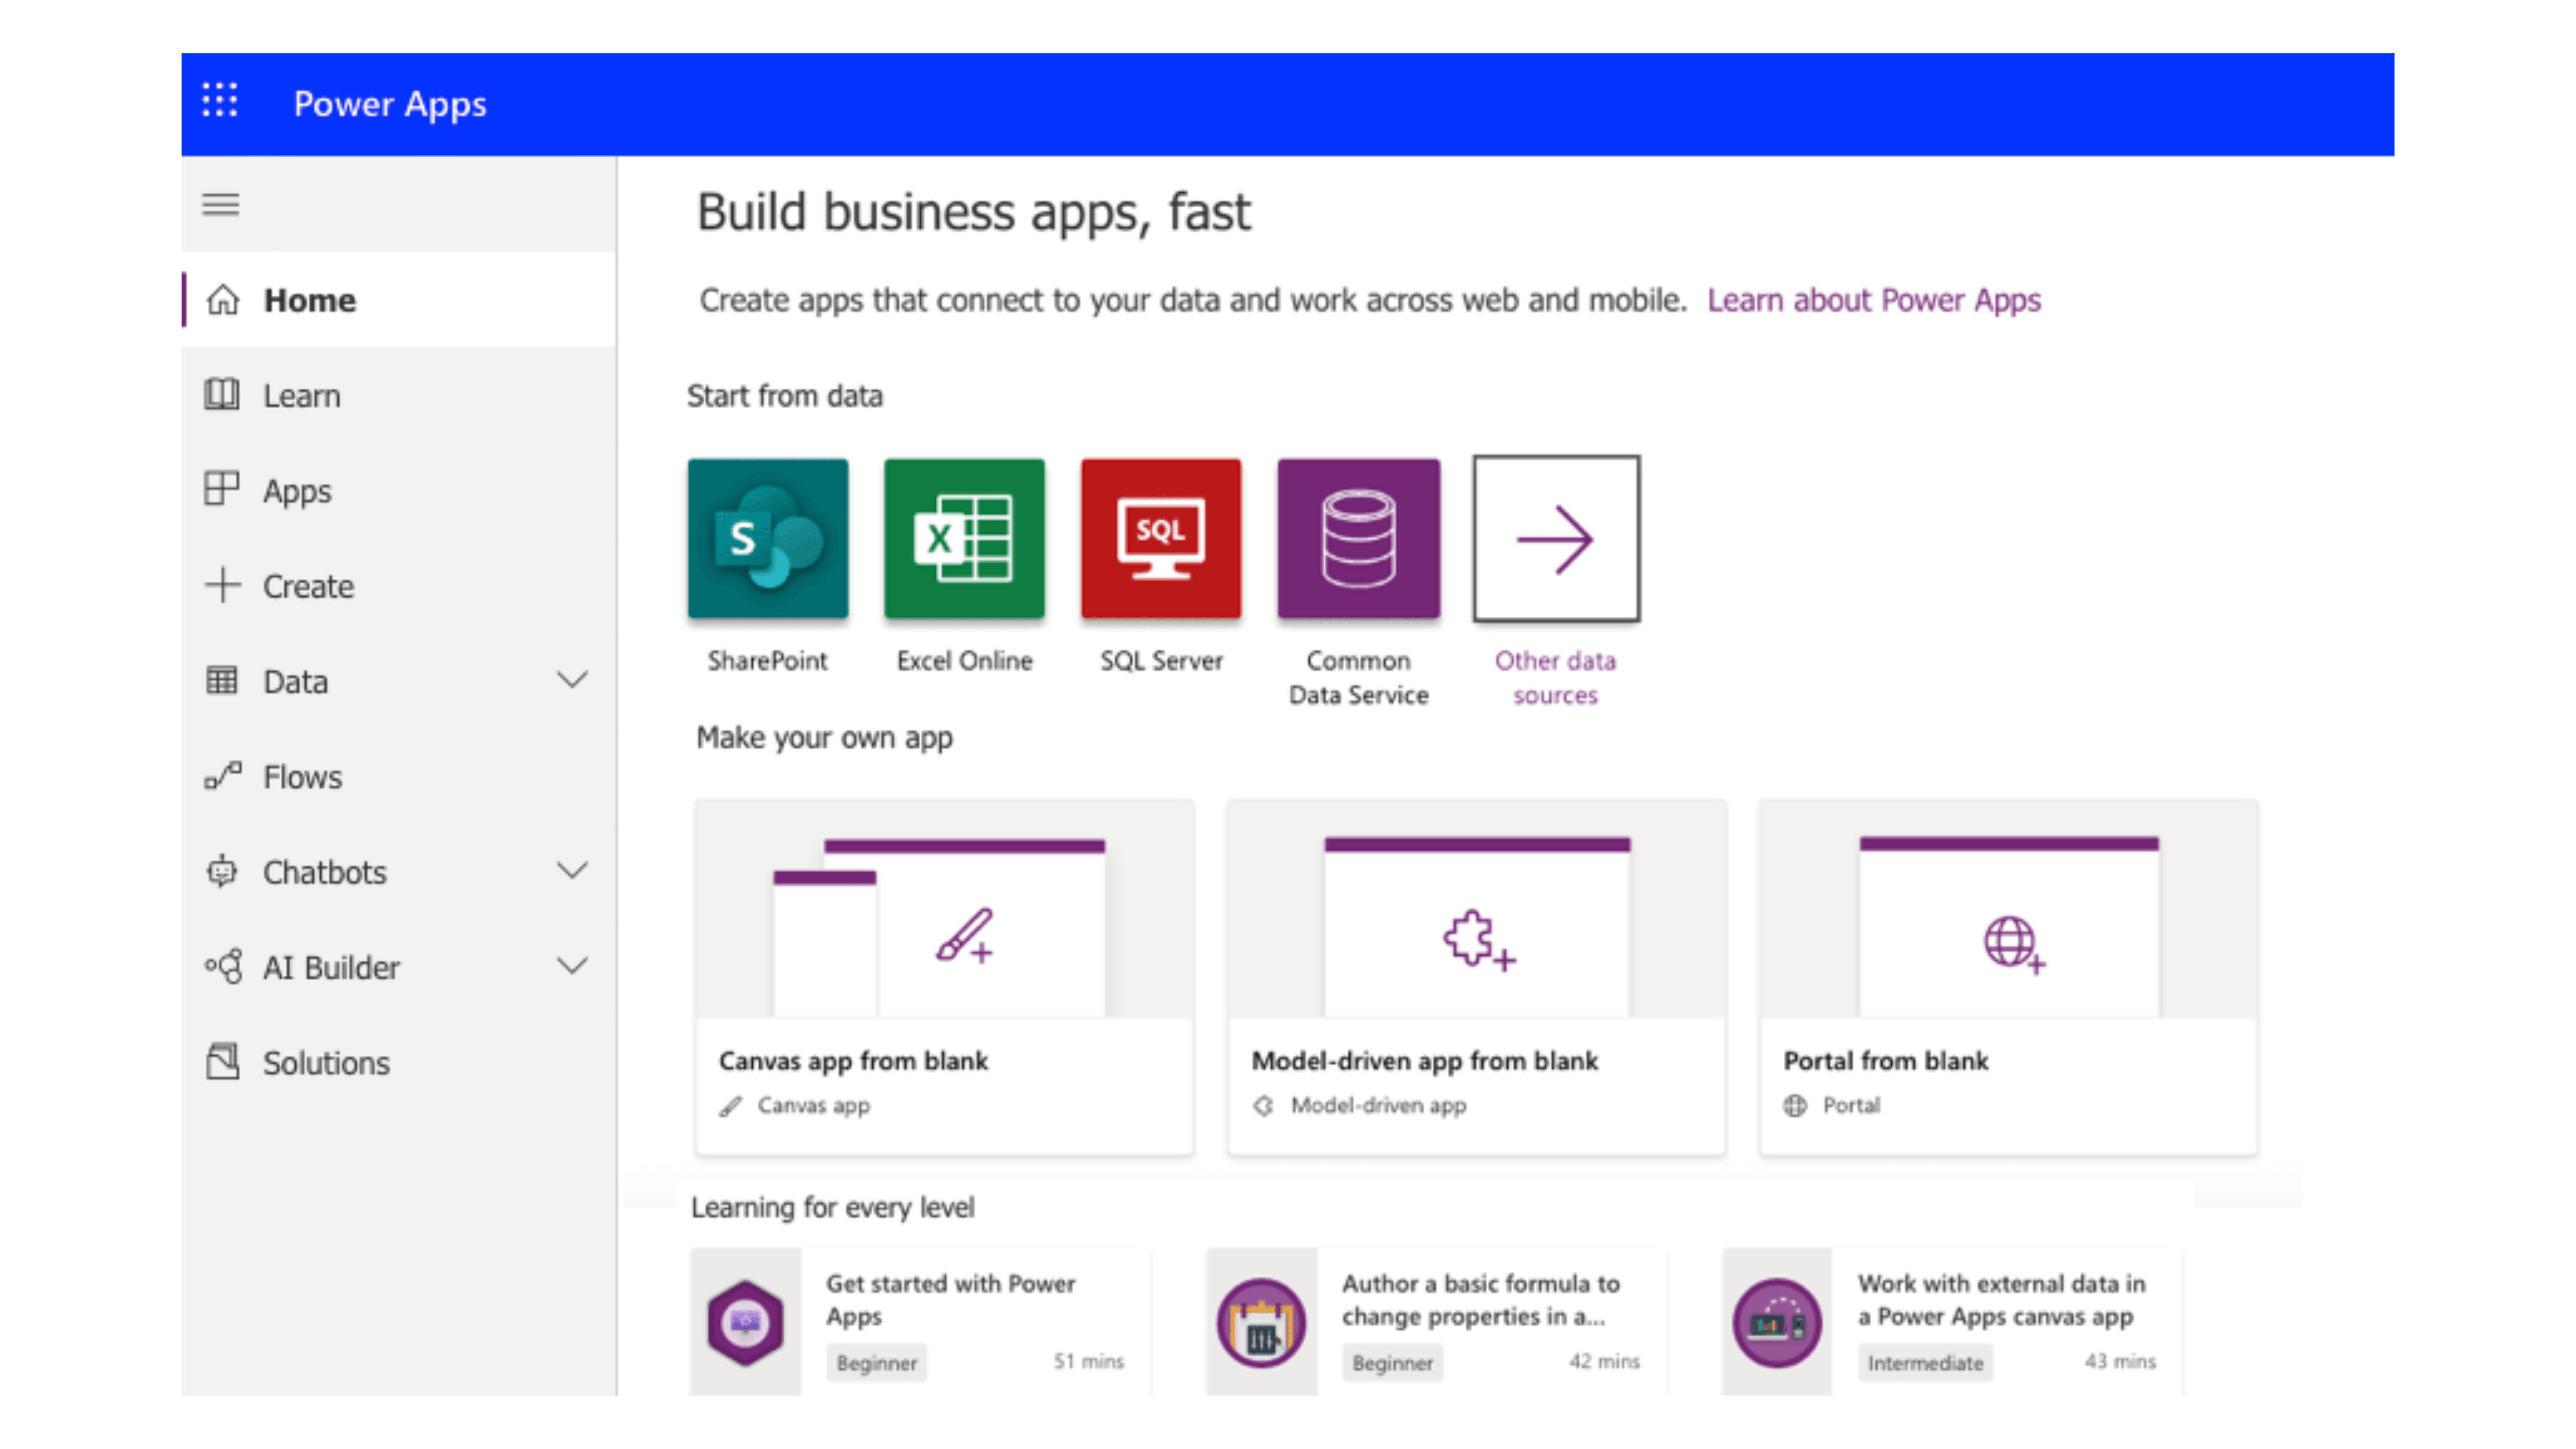
Task: Follow the Learn about Power Apps link
Action: pyautogui.click(x=1873, y=300)
